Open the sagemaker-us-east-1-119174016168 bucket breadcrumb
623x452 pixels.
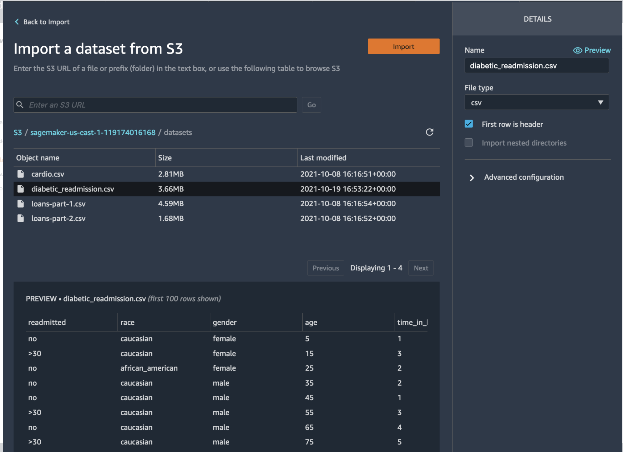(93, 132)
